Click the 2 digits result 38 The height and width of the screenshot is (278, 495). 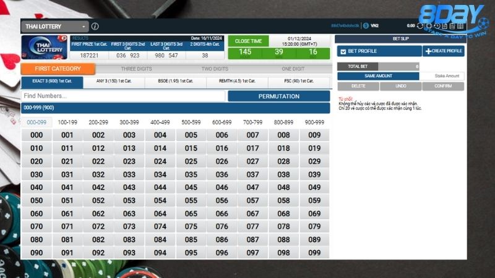205,56
